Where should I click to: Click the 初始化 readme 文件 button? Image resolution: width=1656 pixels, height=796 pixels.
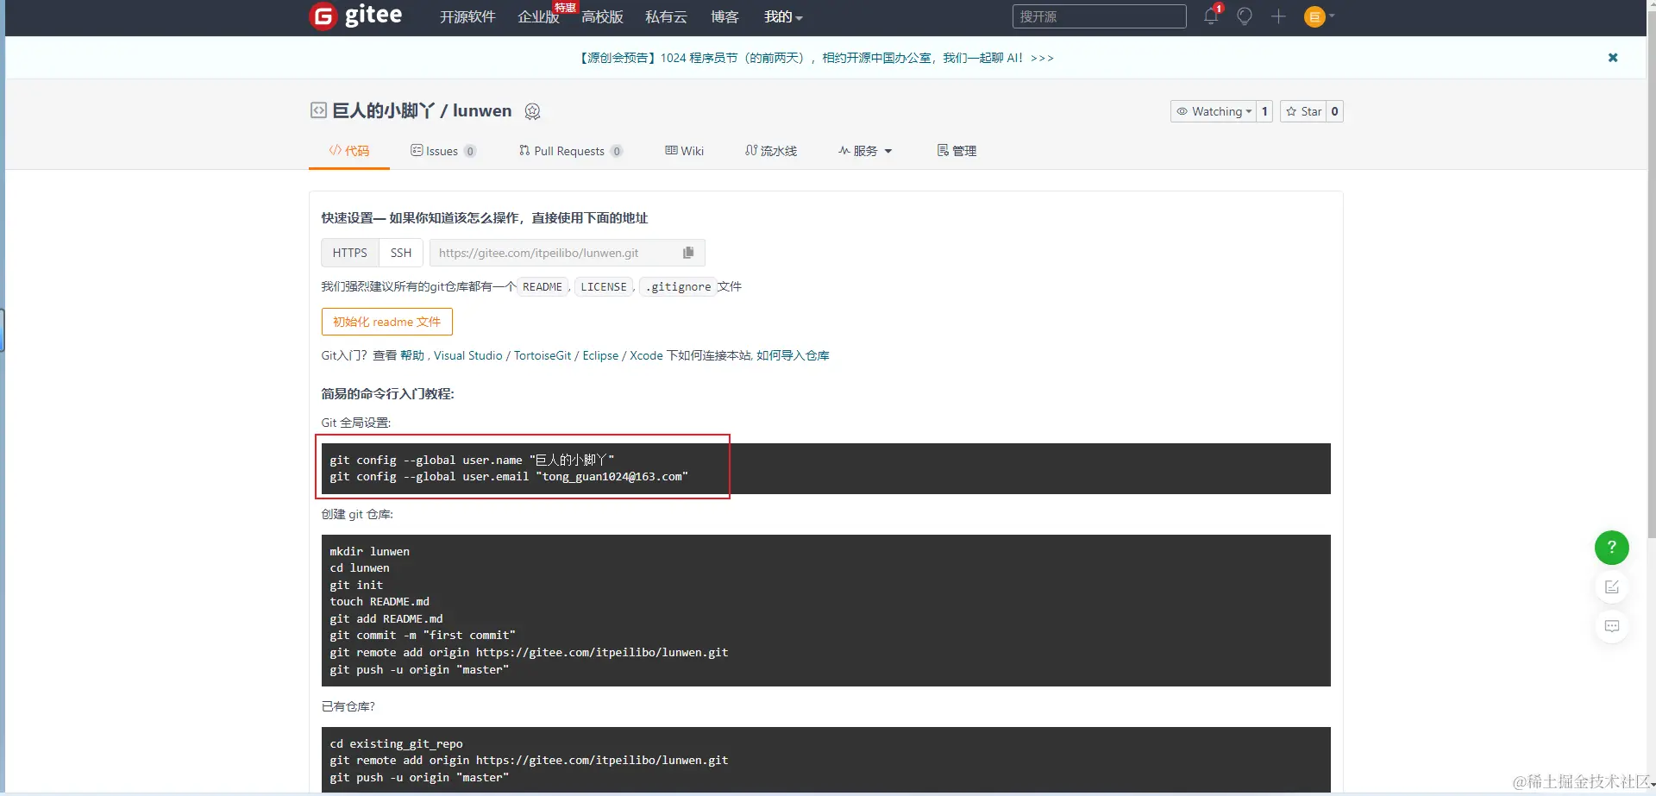coord(387,322)
